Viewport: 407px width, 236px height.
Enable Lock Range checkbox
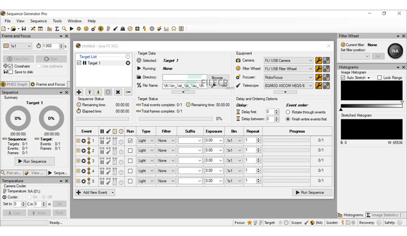pos(379,78)
